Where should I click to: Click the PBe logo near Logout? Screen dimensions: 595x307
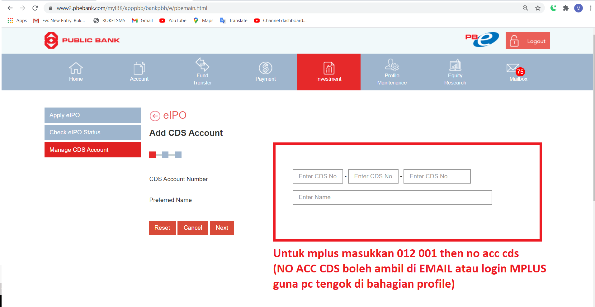pos(482,40)
